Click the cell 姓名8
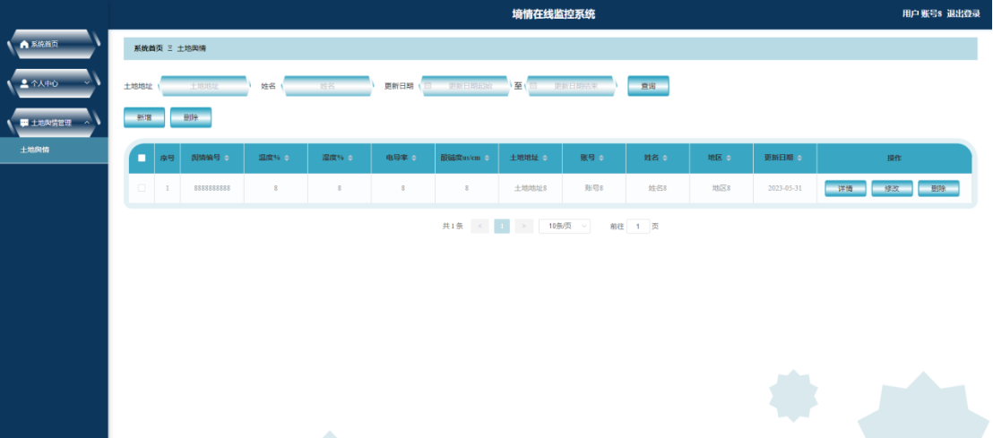The height and width of the screenshot is (438, 993). pyautogui.click(x=657, y=189)
